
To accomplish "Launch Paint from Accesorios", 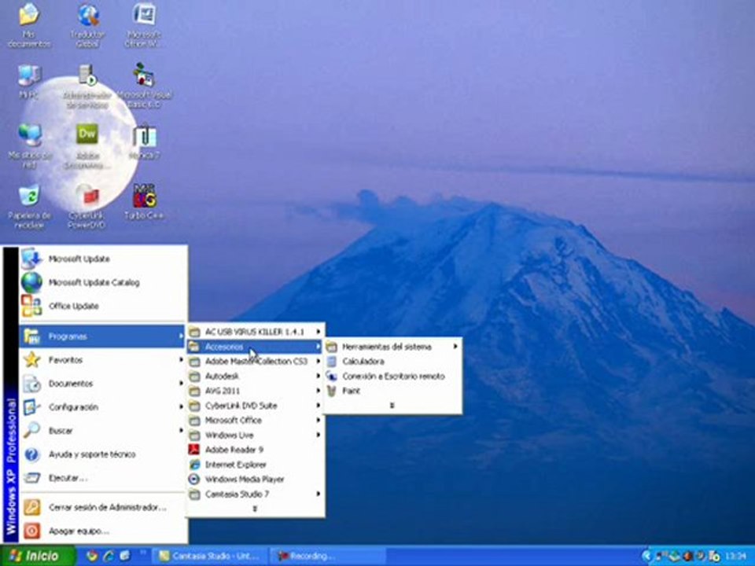I will [x=392, y=391].
